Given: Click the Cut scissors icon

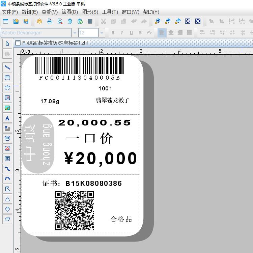Looking at the screenshot, I should pyautogui.click(x=103, y=21).
